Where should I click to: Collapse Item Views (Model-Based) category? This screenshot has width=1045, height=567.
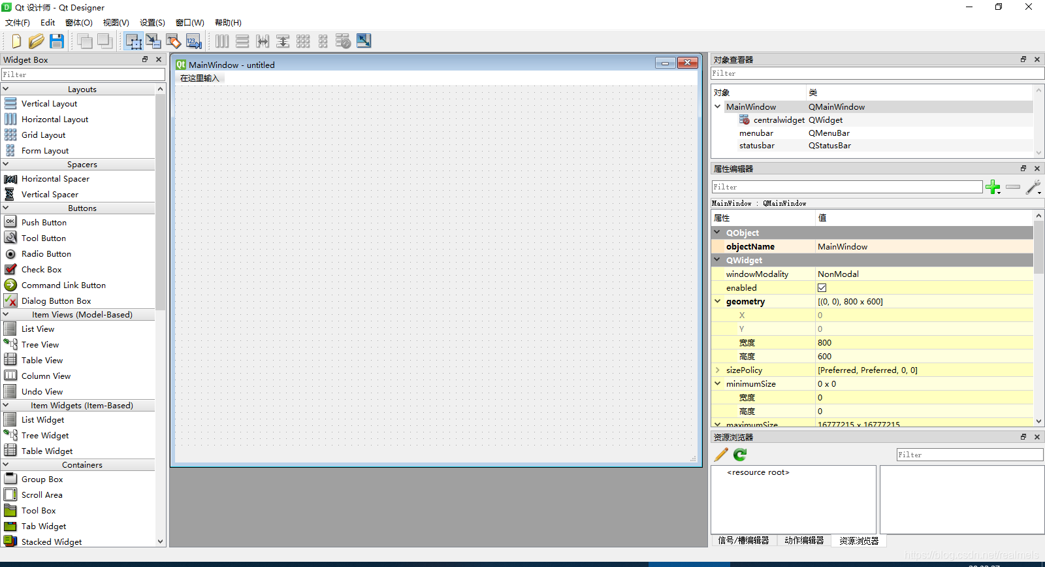[x=6, y=314]
